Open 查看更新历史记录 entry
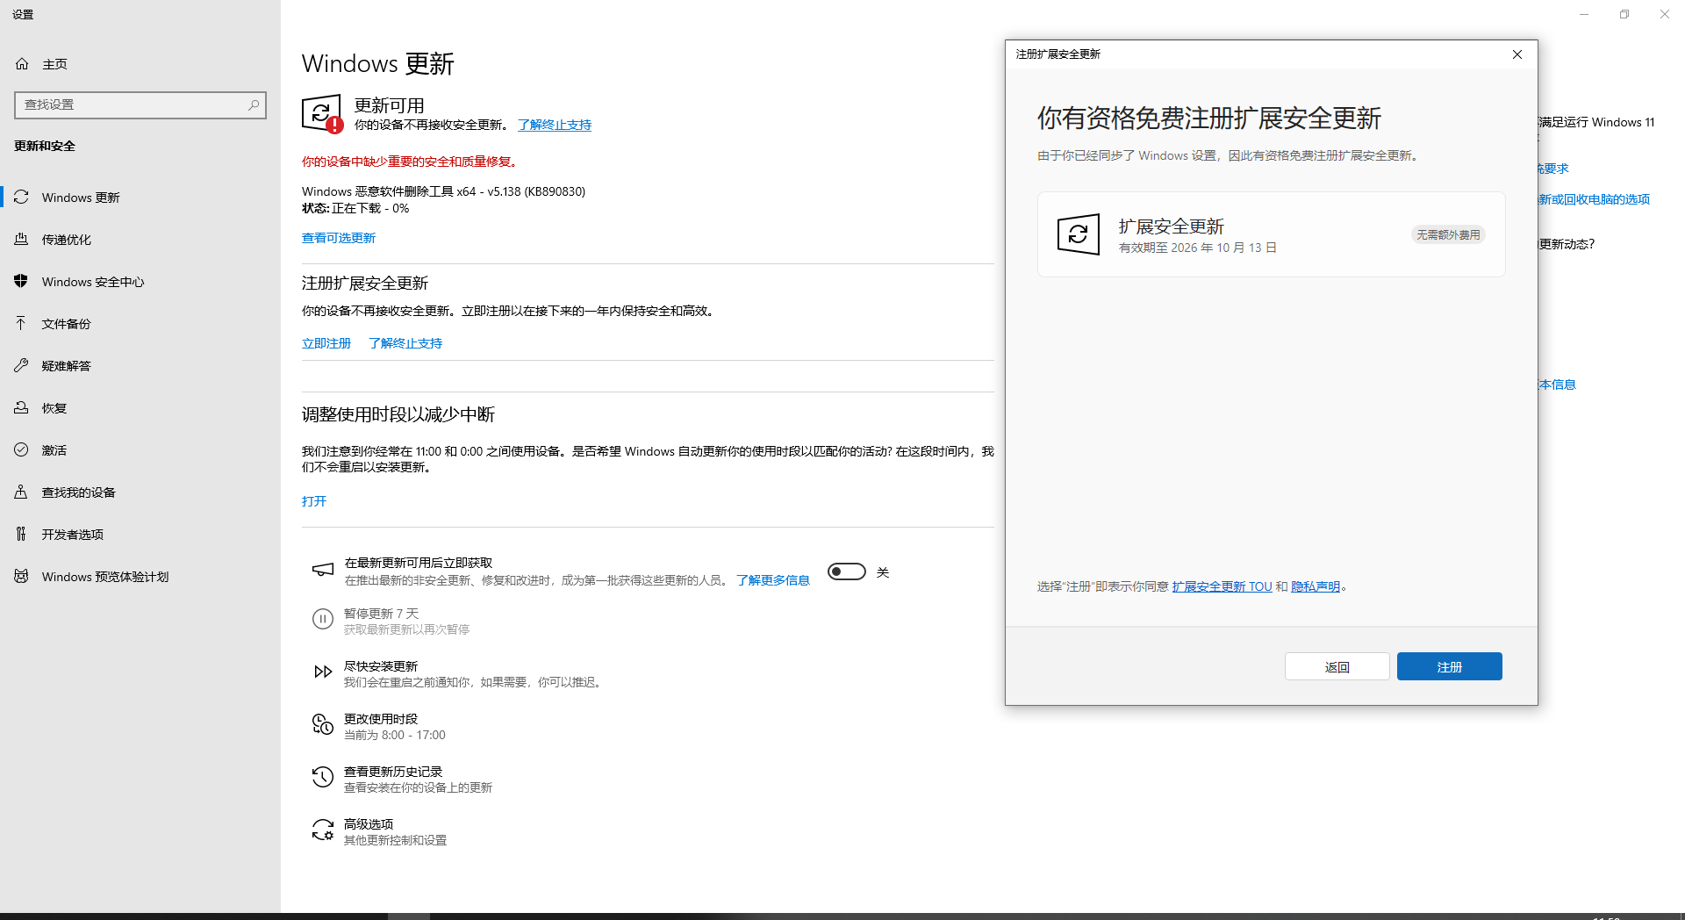 [x=403, y=779]
